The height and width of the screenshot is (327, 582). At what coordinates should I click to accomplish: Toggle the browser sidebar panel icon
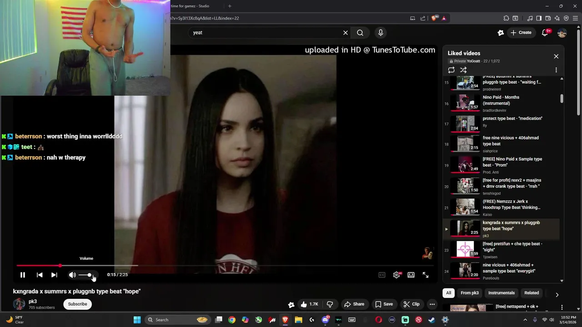(539, 18)
